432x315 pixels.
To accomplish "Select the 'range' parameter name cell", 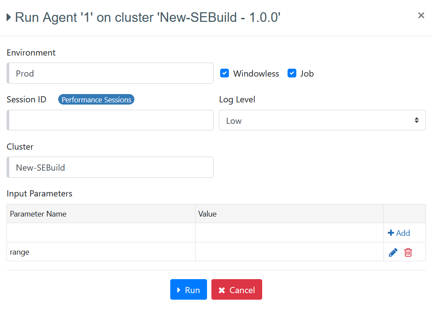I will (x=101, y=252).
